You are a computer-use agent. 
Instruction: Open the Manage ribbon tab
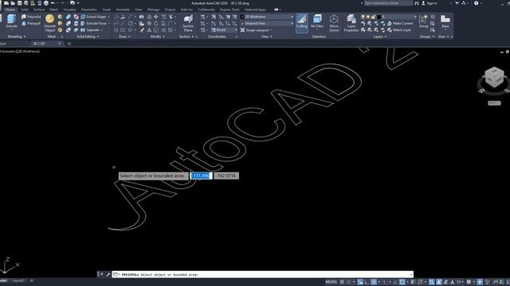tap(153, 10)
